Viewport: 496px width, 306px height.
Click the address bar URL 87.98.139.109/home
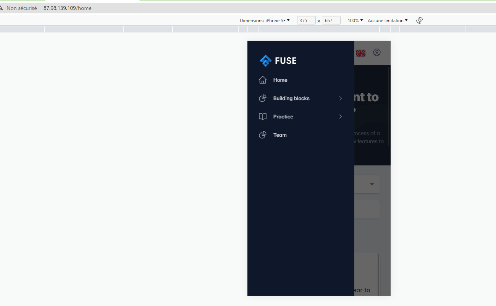click(67, 8)
